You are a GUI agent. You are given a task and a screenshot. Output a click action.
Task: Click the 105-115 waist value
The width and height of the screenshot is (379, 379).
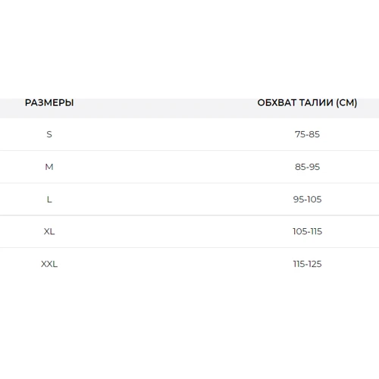pos(307,231)
